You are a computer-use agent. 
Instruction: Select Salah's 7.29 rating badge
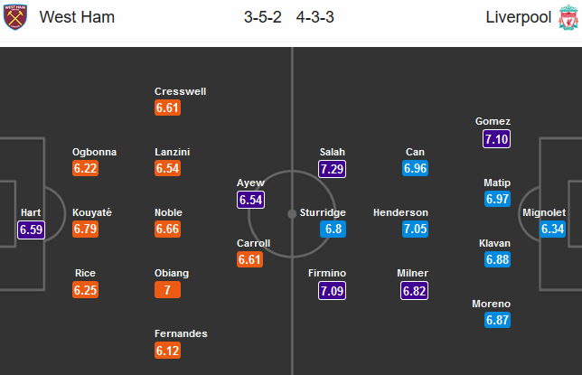pyautogui.click(x=332, y=169)
